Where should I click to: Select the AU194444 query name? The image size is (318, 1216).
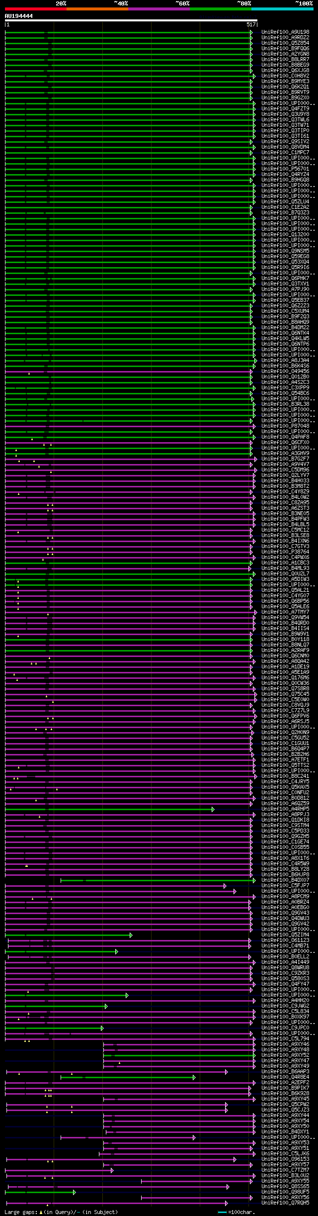pyautogui.click(x=19, y=16)
